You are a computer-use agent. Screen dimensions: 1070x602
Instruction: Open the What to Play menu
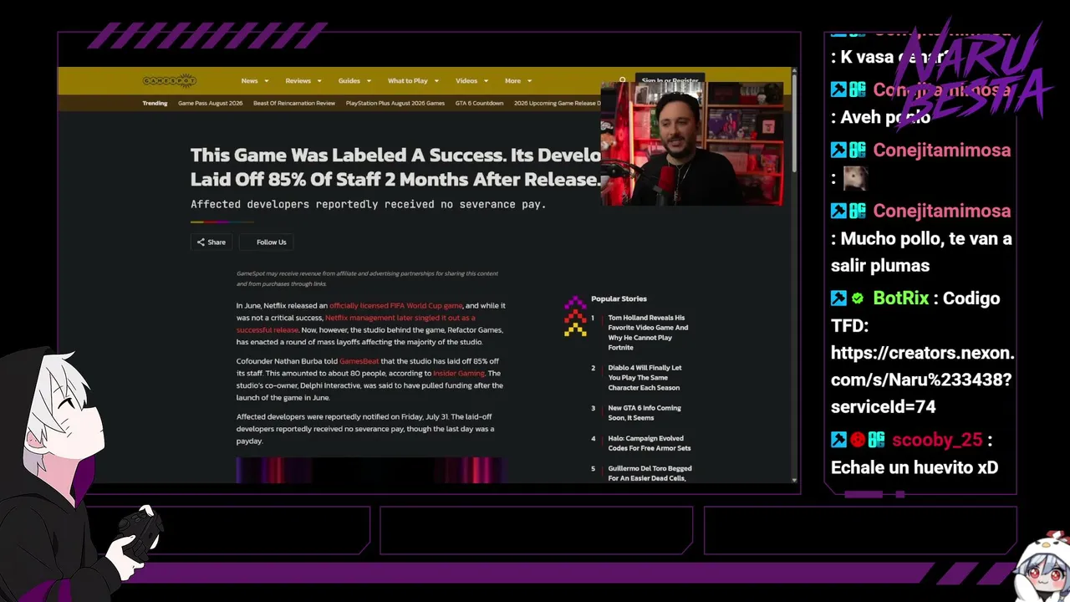408,81
